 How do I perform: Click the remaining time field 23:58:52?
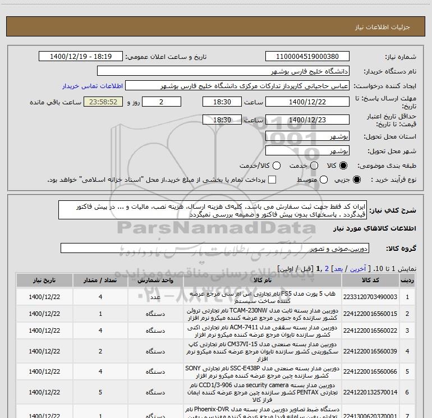click(x=103, y=102)
